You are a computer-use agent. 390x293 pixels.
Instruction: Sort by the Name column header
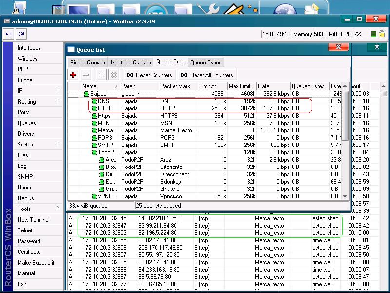(100, 86)
